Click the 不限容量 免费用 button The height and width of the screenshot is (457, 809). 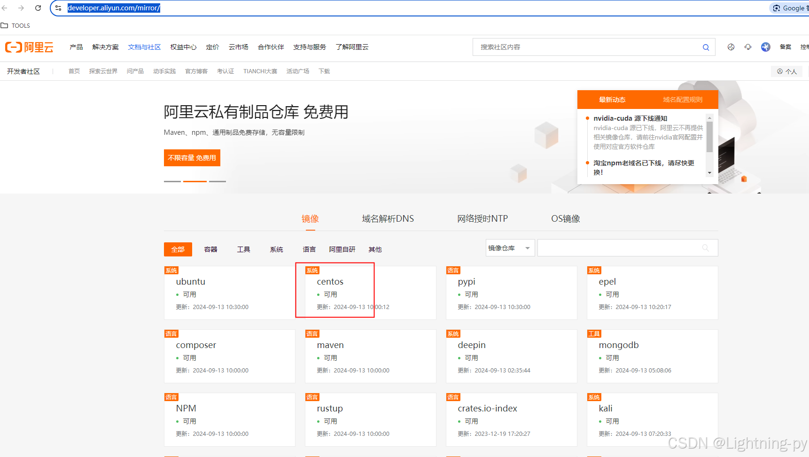tap(192, 158)
